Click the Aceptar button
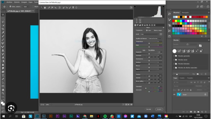 [159, 109]
